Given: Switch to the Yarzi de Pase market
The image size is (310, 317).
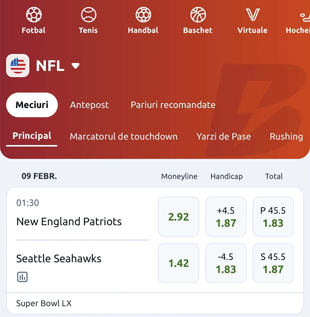Looking at the screenshot, I should [x=223, y=137].
